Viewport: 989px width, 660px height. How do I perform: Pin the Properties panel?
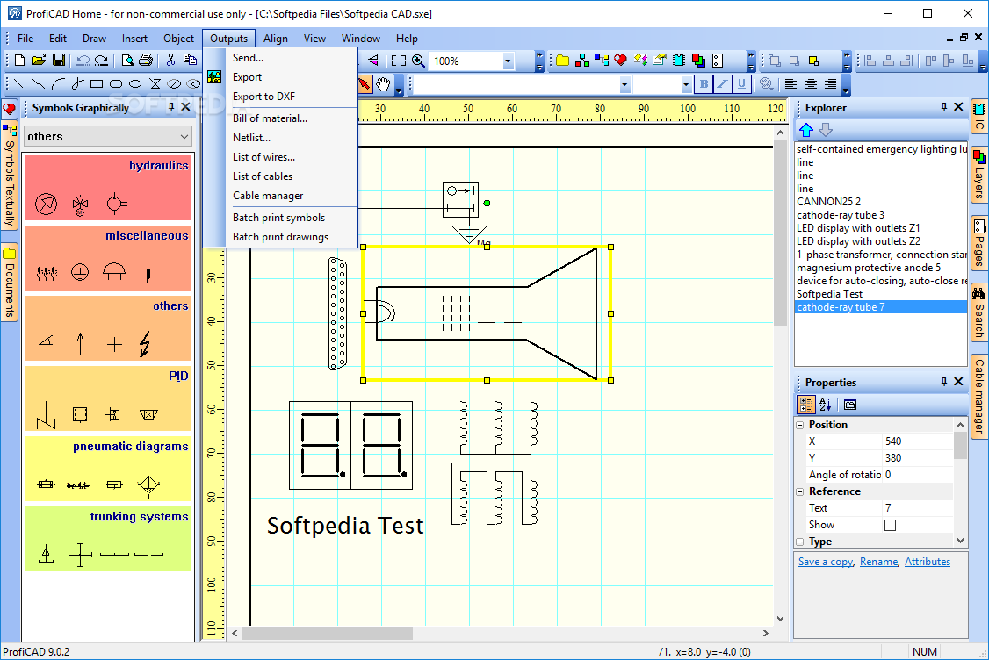coord(944,382)
